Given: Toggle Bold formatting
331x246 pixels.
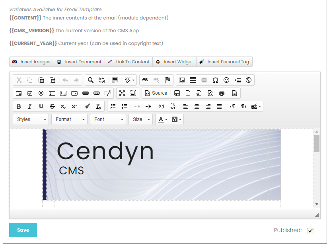Looking at the screenshot, I should 19,106.
